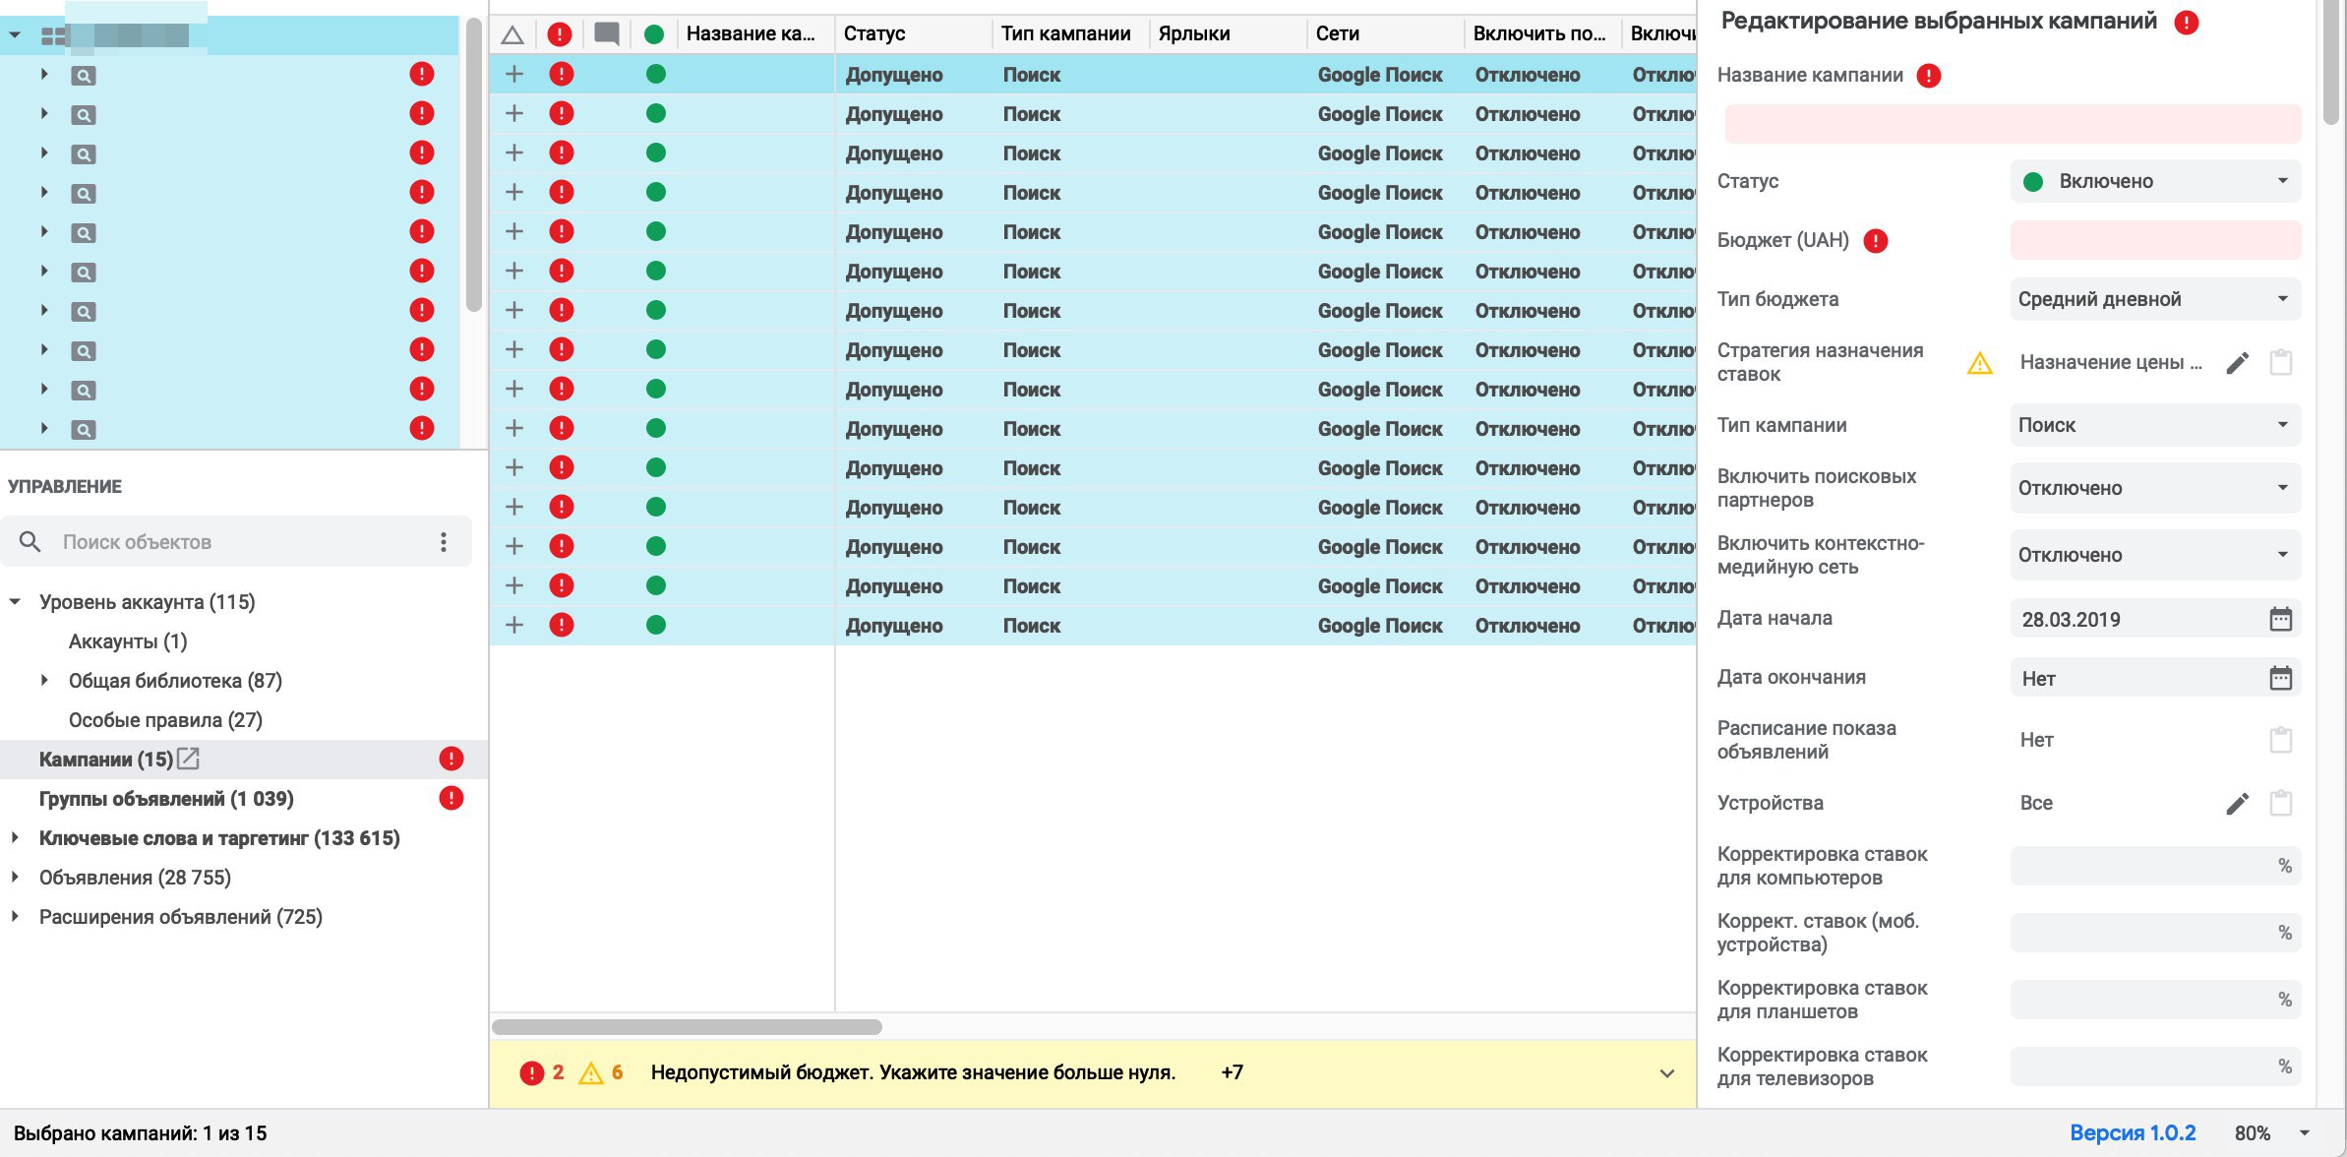Collapse the Уровень аккаунта tree node
Screen dimensions: 2347x1157
[x=15, y=601]
